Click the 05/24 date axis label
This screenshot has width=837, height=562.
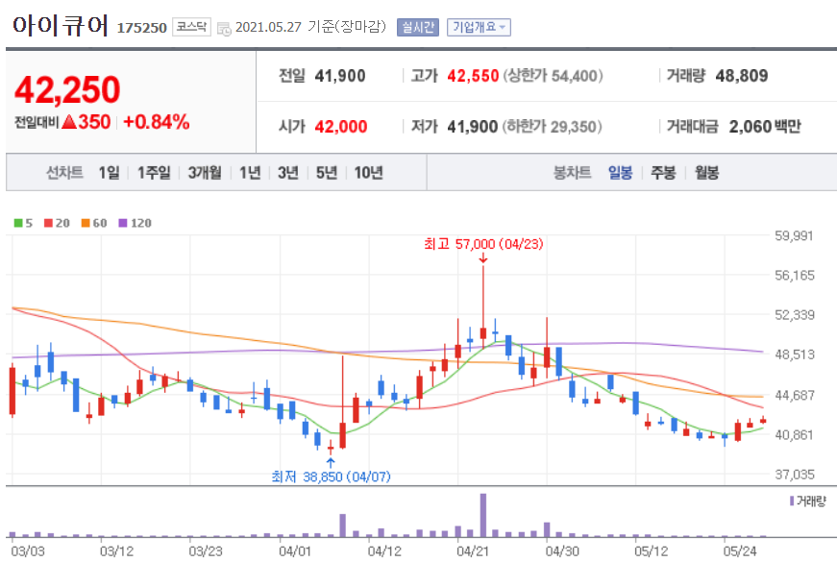tap(740, 550)
